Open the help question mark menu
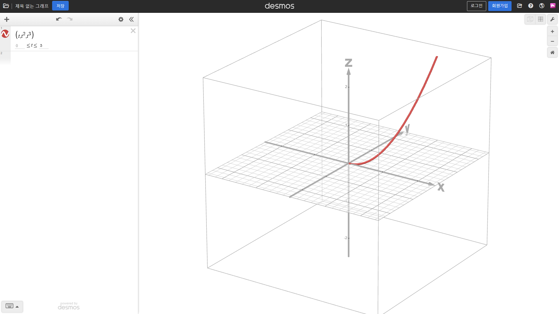 531,6
